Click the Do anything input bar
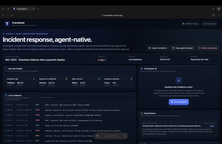The height and width of the screenshot is (144, 222). click(111, 136)
